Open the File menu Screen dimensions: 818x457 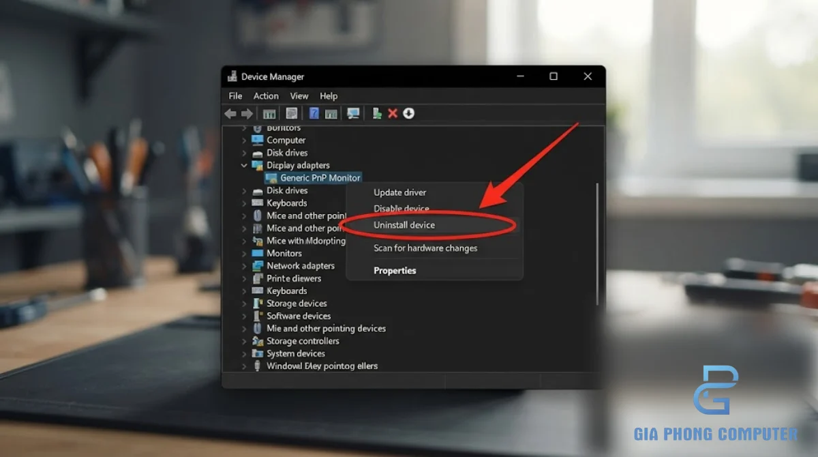235,96
